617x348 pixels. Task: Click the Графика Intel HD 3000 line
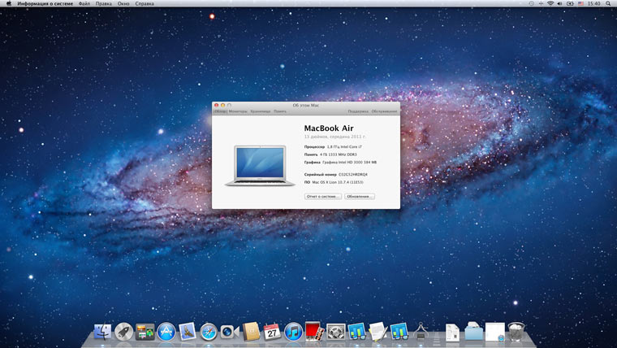coord(340,162)
